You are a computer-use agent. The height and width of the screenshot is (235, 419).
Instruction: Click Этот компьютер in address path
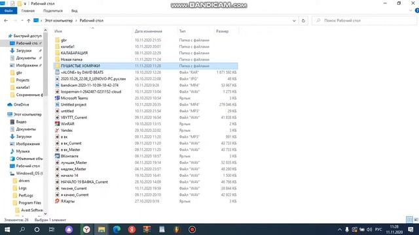pyautogui.click(x=58, y=20)
